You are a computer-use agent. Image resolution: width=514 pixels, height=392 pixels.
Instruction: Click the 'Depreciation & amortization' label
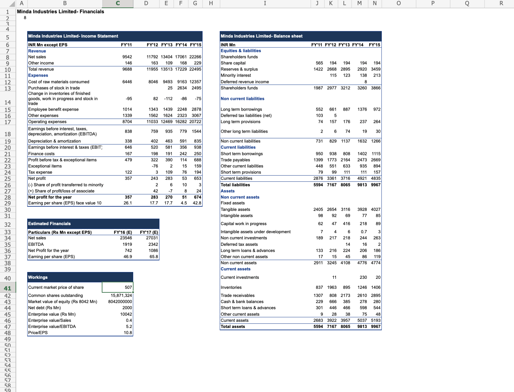pyautogui.click(x=54, y=141)
